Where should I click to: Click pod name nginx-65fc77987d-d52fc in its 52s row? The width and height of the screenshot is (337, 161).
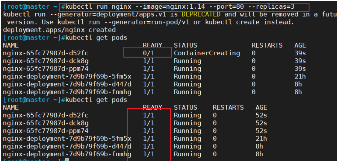pyautogui.click(x=45, y=115)
